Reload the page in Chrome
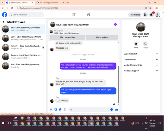The height and width of the screenshot is (131, 164). [x=12, y=8]
